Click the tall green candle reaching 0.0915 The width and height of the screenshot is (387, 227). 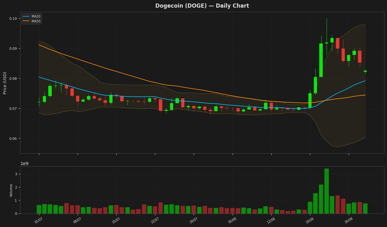(321, 60)
